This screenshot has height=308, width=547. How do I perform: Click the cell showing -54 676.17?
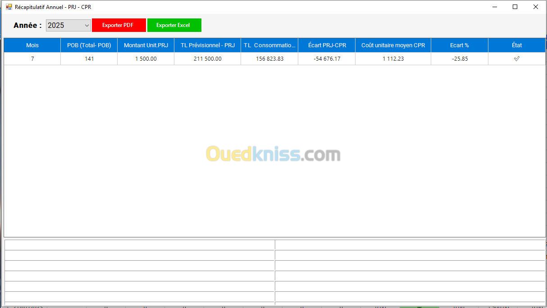click(326, 59)
